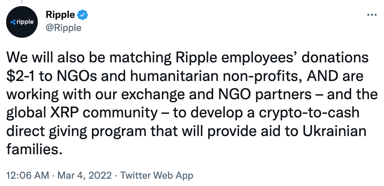Open the Twitter Web App source link
This screenshot has height=186, width=384.
[x=157, y=175]
